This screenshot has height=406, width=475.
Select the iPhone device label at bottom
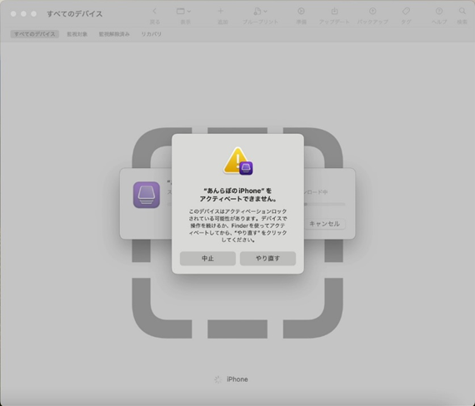[237, 379]
